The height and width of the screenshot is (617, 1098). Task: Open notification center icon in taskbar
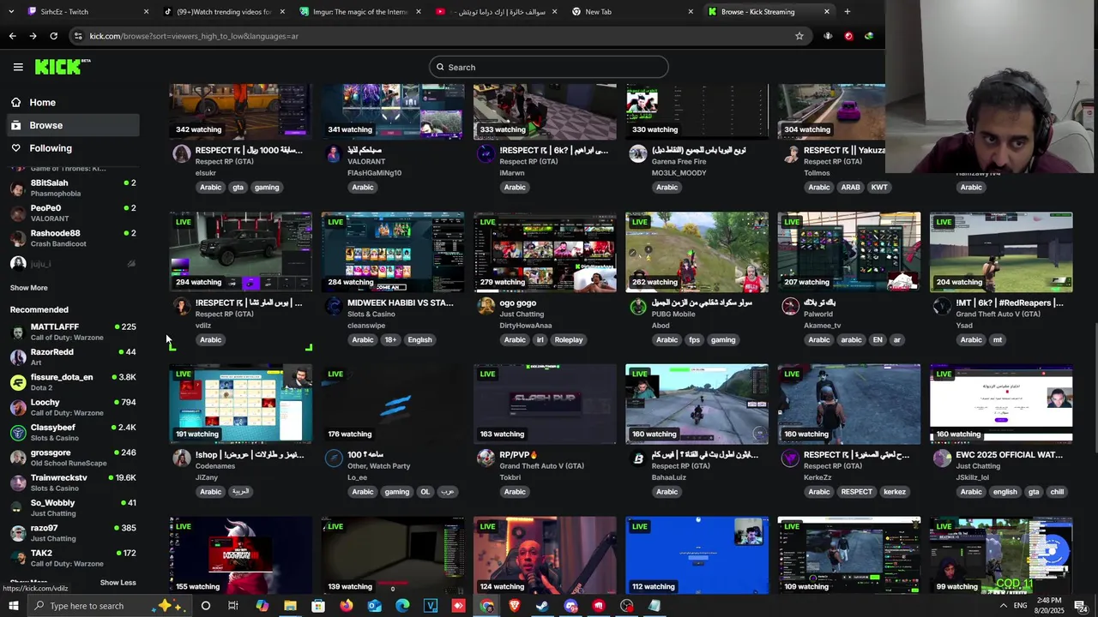coord(1080,606)
